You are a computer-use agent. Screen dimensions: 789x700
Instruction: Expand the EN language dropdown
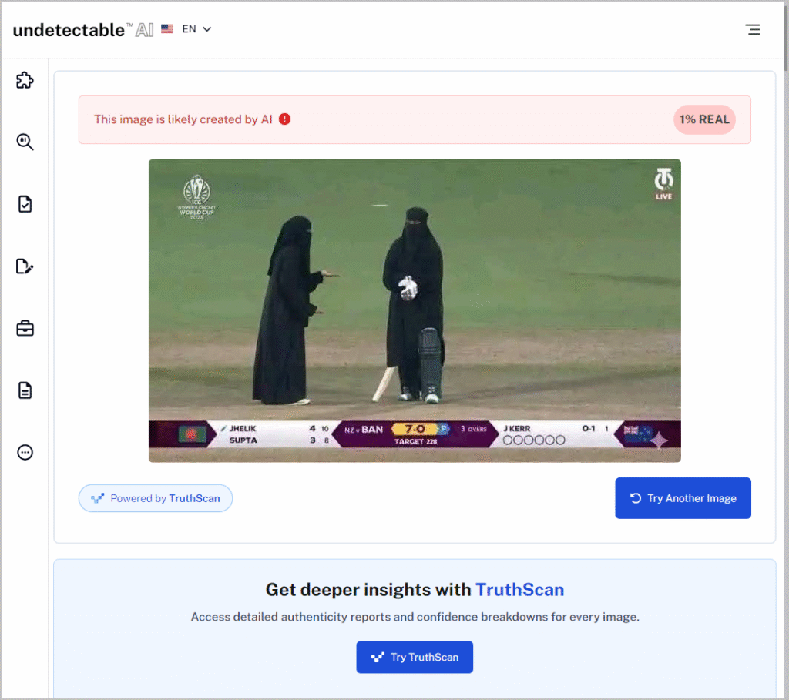[197, 29]
